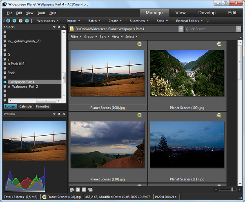This screenshot has width=245, height=202.
Task: Click the Back arrow navigation icon
Action: [x=13, y=20]
